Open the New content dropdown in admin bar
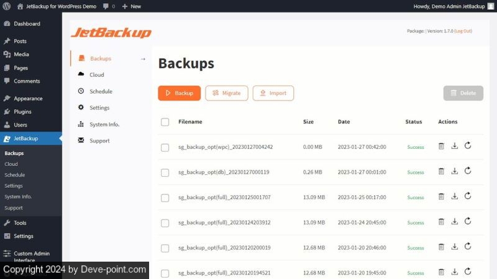Image resolution: width=497 pixels, height=279 pixels. click(132, 6)
